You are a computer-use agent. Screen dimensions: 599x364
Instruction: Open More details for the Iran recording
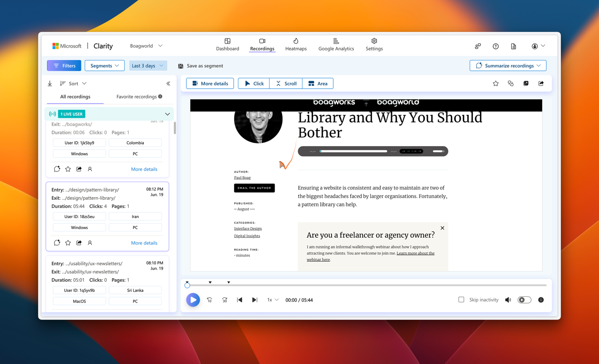point(144,243)
